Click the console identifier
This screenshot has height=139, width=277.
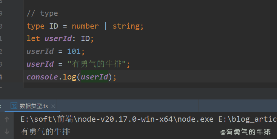coord(42,77)
